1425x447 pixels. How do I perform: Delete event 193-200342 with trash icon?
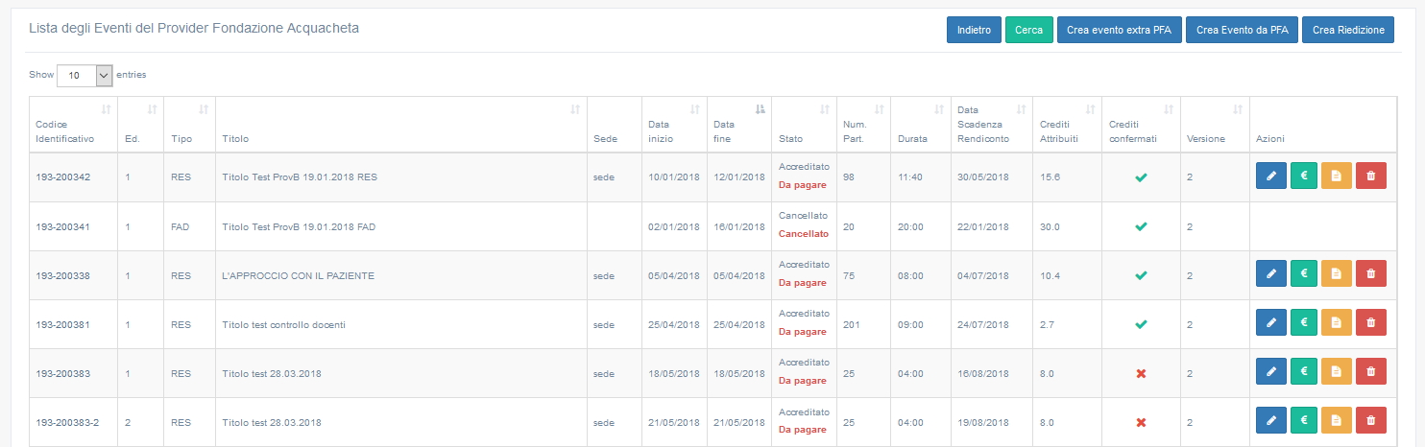[1371, 176]
